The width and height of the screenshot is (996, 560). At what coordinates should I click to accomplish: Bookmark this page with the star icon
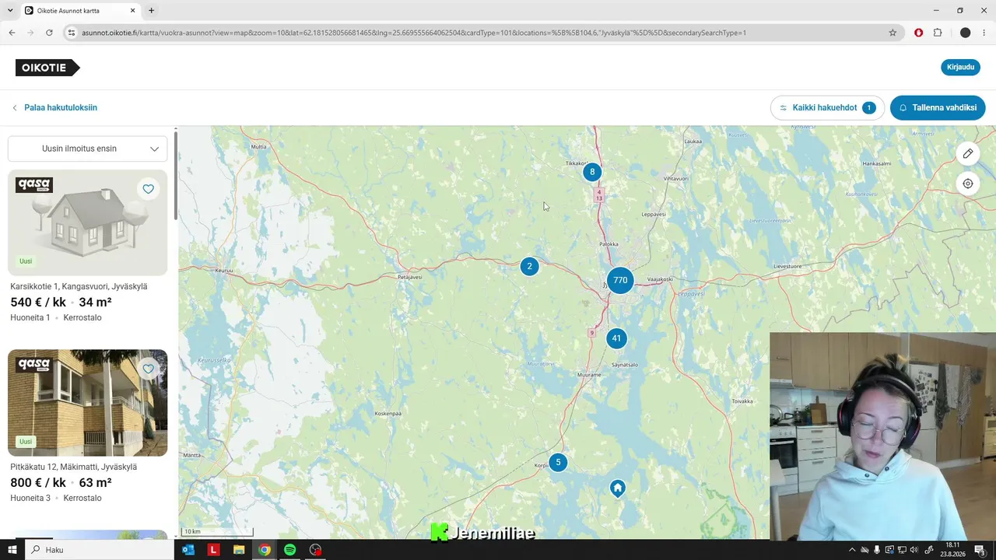click(x=893, y=33)
